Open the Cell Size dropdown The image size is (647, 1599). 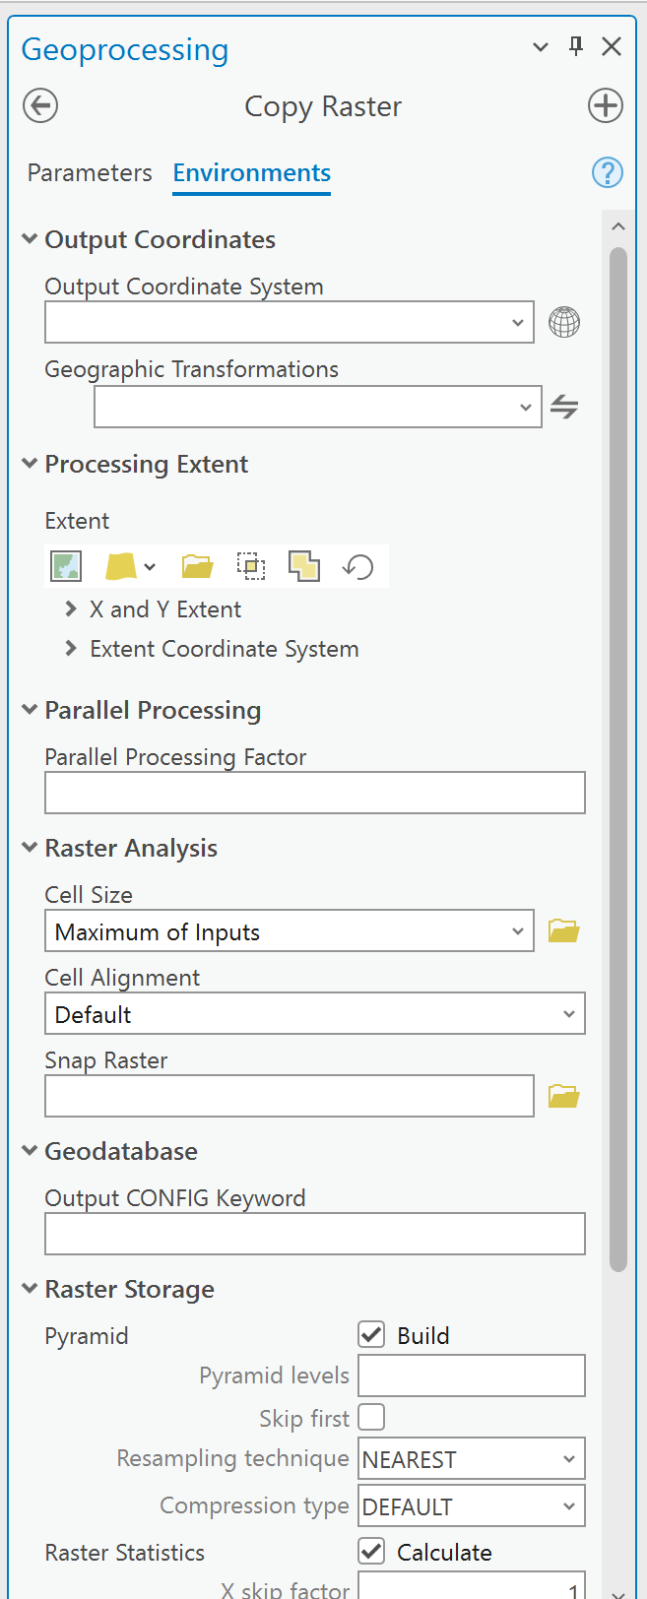(517, 930)
